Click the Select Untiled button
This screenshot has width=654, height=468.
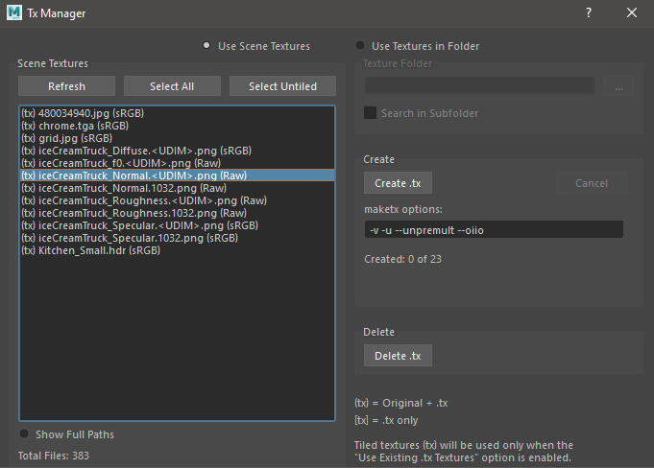pyautogui.click(x=282, y=86)
